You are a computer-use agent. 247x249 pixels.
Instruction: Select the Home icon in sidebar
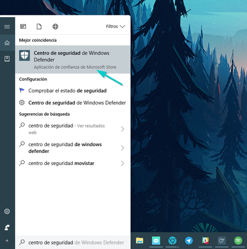point(7,43)
